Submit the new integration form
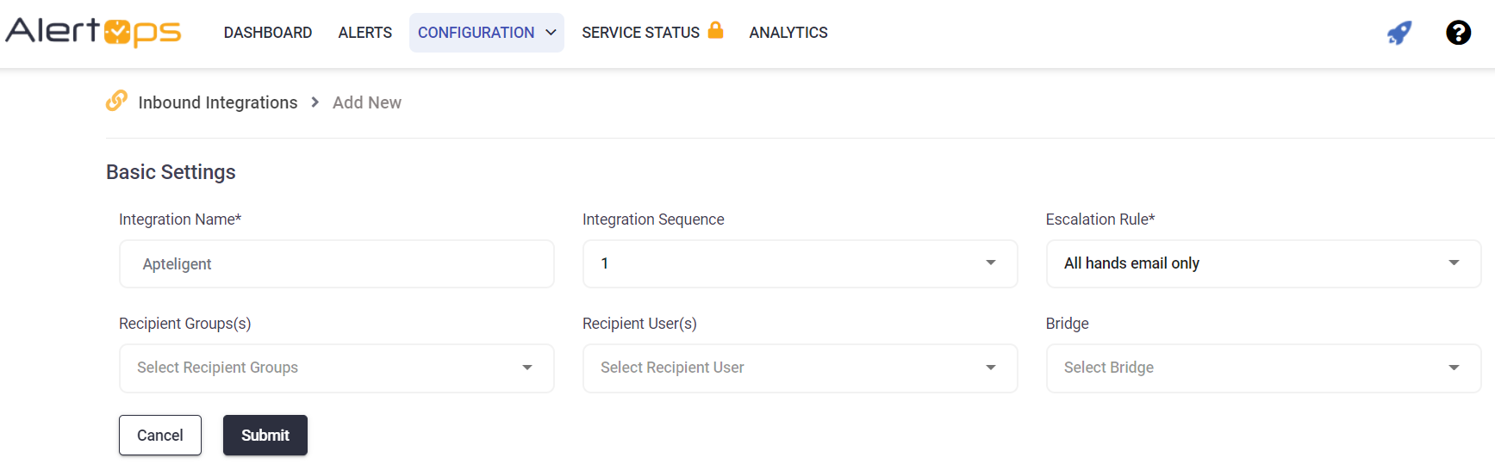Image resolution: width=1495 pixels, height=470 pixels. pos(265,435)
